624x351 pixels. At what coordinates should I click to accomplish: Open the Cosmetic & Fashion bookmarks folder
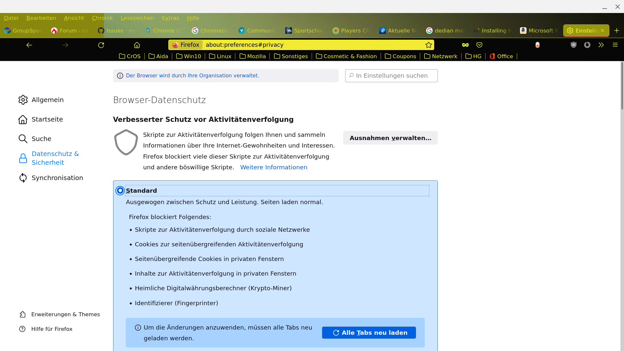346,56
